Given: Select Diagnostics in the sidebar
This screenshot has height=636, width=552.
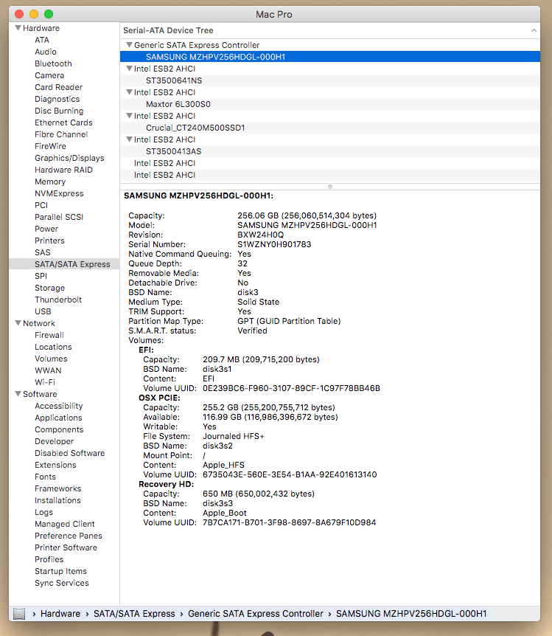Looking at the screenshot, I should point(57,99).
